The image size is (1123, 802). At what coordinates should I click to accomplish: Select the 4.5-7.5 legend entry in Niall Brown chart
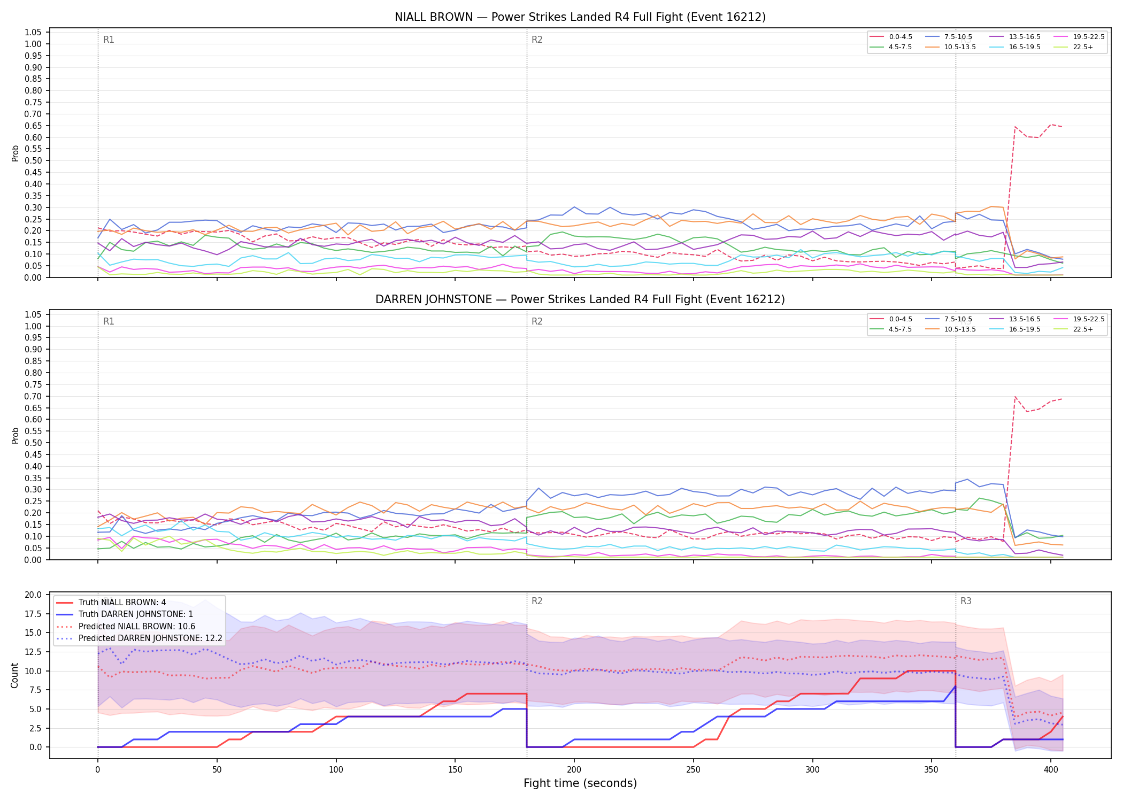pyautogui.click(x=891, y=47)
